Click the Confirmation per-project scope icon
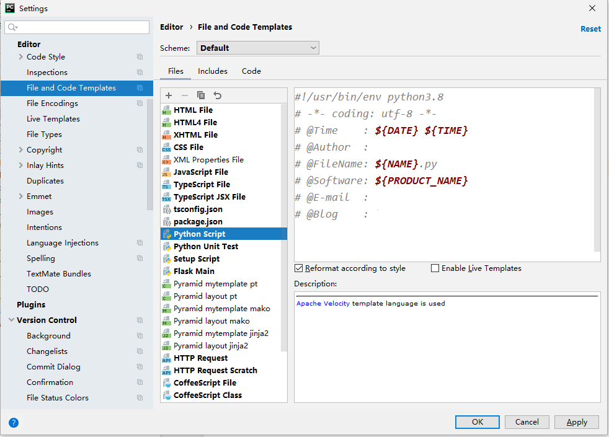 coord(140,382)
